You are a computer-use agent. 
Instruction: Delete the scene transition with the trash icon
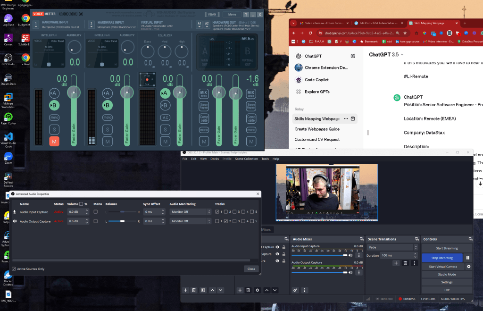click(405, 263)
